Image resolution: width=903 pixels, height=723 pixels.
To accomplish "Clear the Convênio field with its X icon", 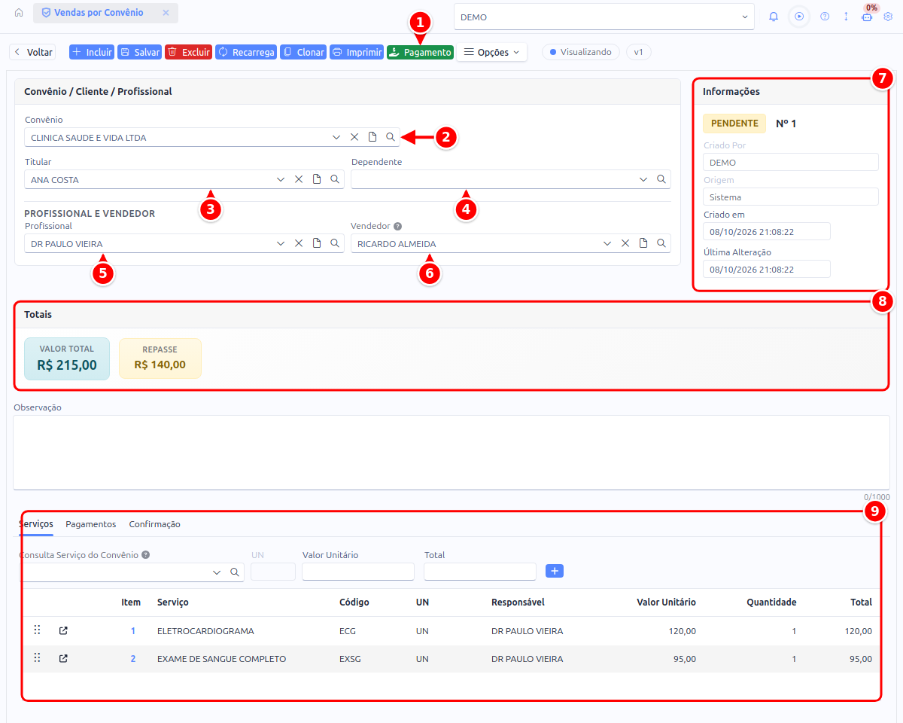I will point(354,137).
